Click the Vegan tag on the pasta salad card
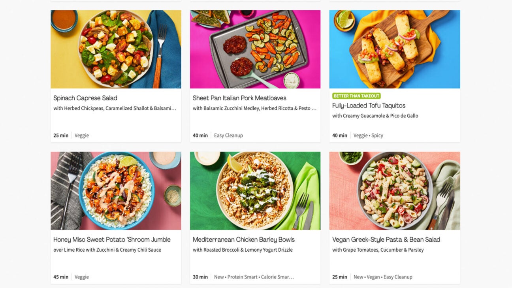The image size is (512, 288). [374, 277]
